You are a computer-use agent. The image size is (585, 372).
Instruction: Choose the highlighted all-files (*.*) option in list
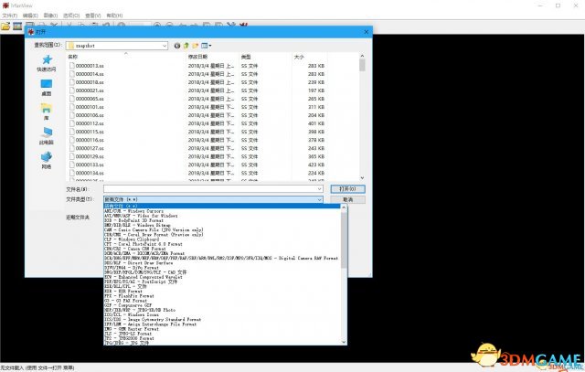pos(222,206)
